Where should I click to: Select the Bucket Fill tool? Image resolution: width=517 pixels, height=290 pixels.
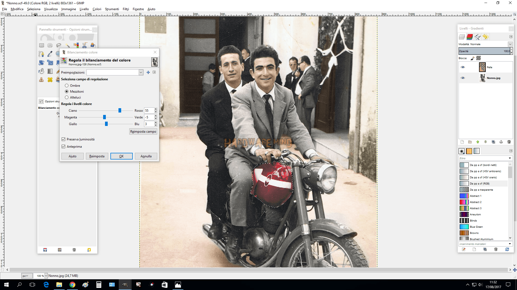[x=41, y=71]
